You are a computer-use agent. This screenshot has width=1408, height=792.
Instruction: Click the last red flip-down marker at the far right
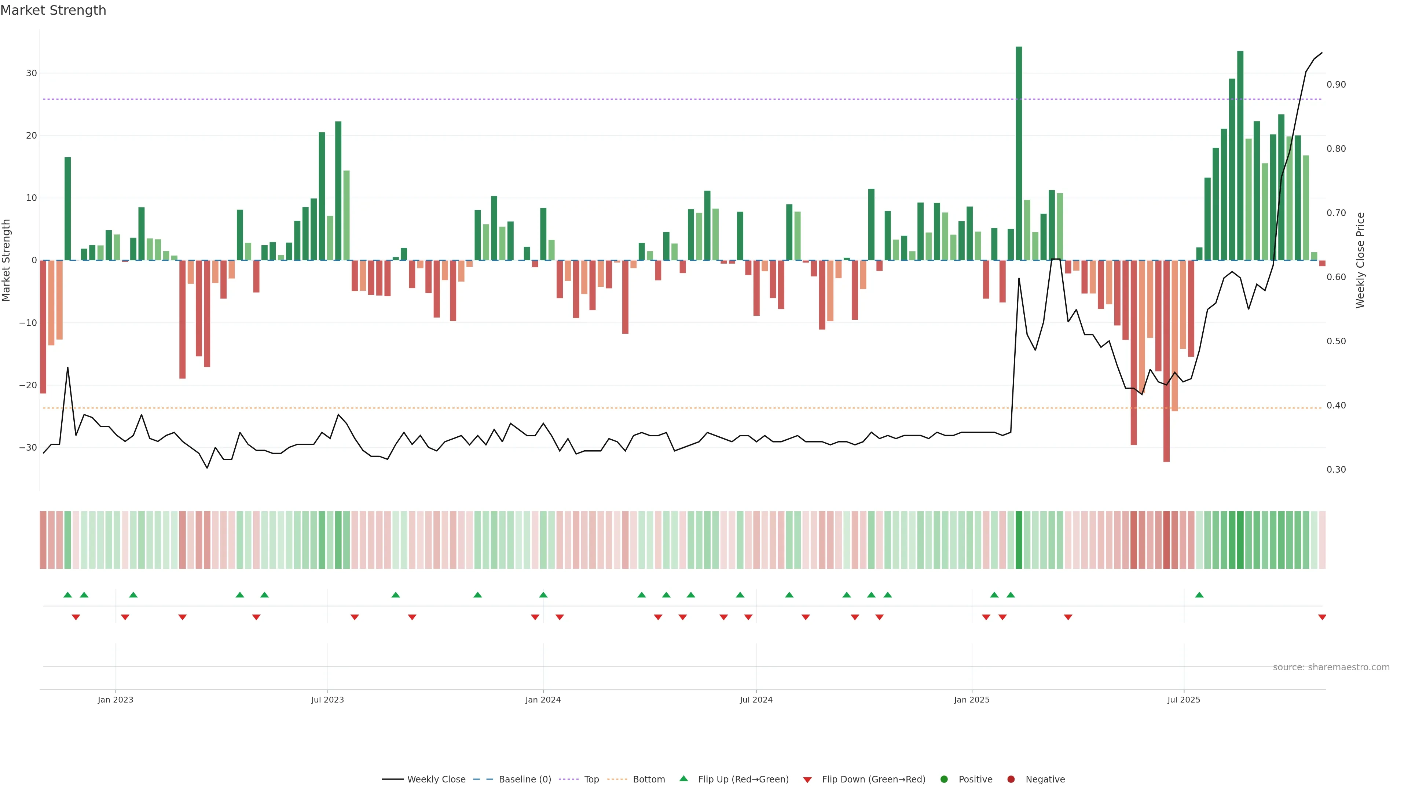point(1321,617)
